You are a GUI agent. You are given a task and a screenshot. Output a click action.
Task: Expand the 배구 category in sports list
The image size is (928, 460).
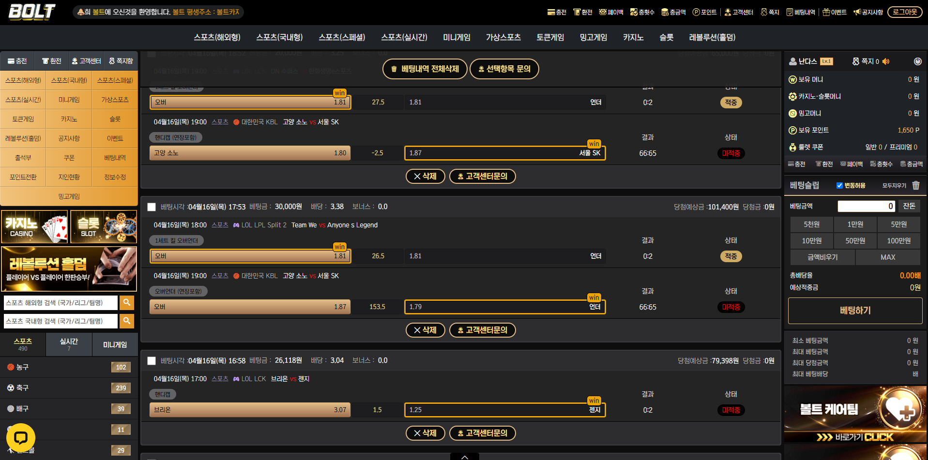pos(22,409)
